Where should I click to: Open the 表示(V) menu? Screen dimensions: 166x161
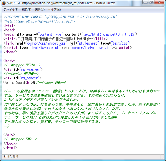[x=40, y=10]
